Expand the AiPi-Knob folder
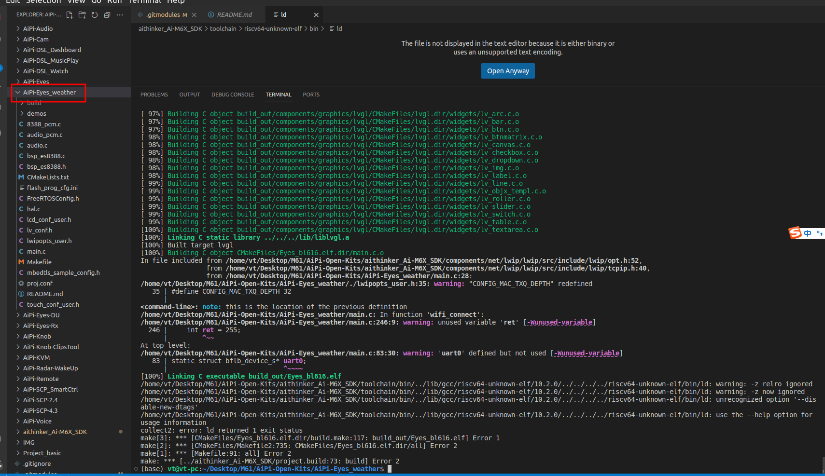The width and height of the screenshot is (825, 476). (x=69, y=336)
